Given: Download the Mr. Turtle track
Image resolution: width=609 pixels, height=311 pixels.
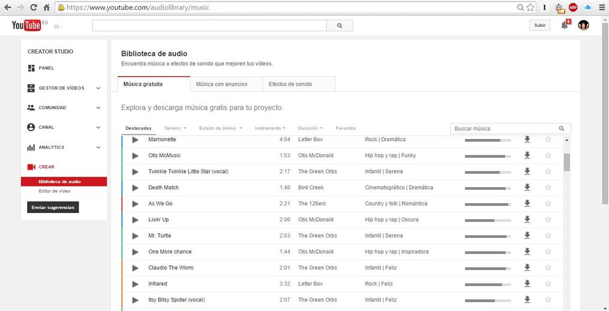Looking at the screenshot, I should 527,235.
